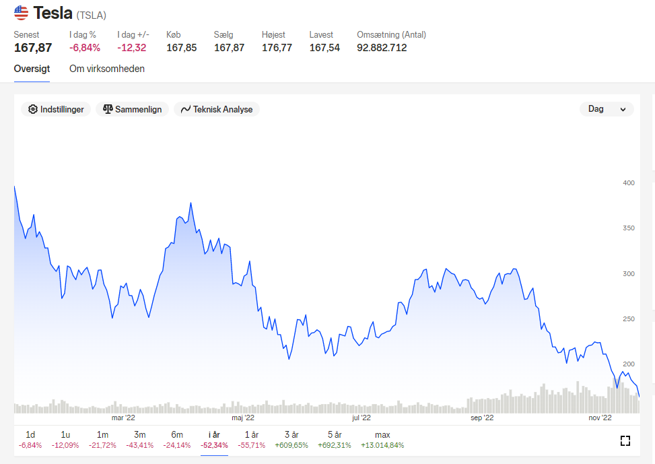This screenshot has height=464, width=655.
Task: Select the i år time range
Action: pyautogui.click(x=214, y=440)
